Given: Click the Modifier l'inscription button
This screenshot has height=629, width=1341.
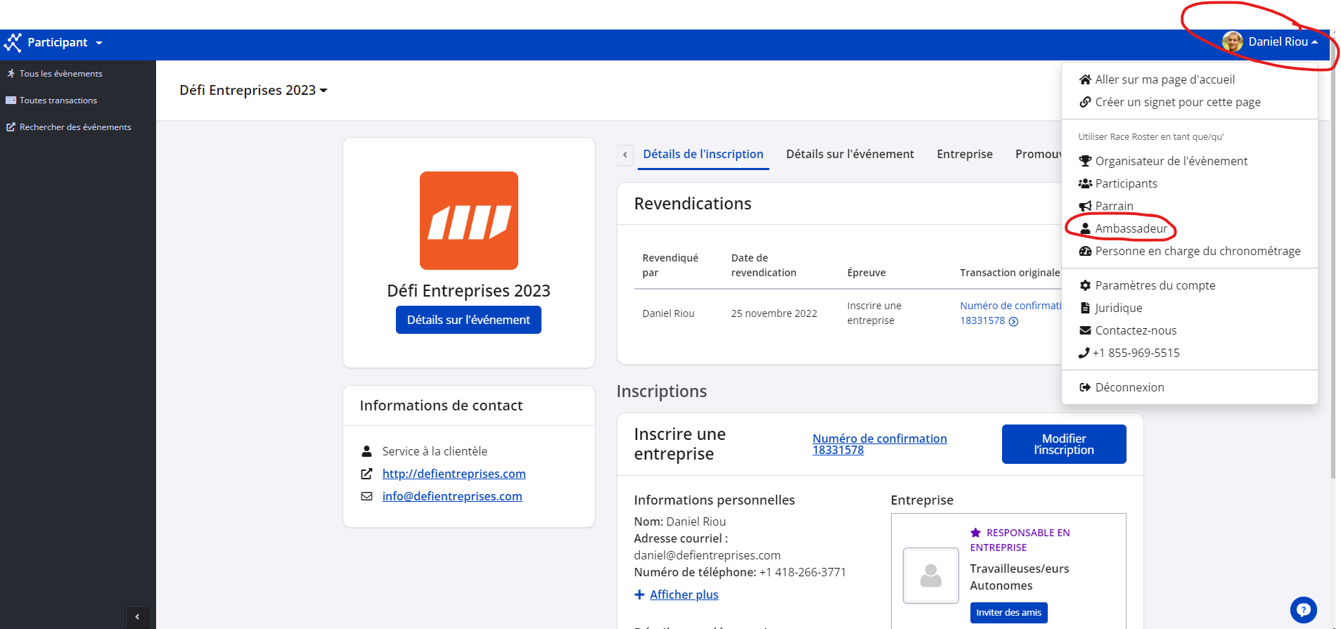Looking at the screenshot, I should click(x=1064, y=444).
